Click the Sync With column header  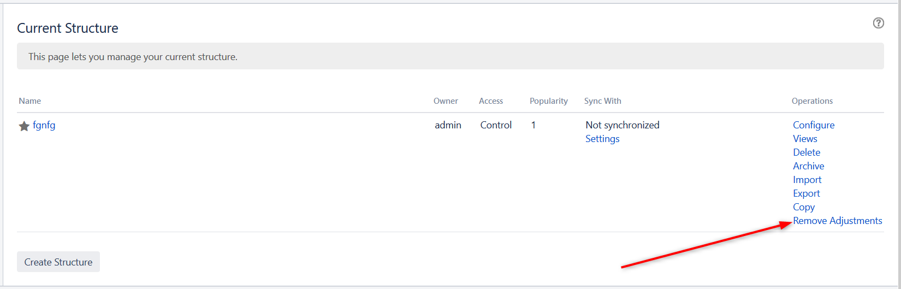pyautogui.click(x=602, y=101)
